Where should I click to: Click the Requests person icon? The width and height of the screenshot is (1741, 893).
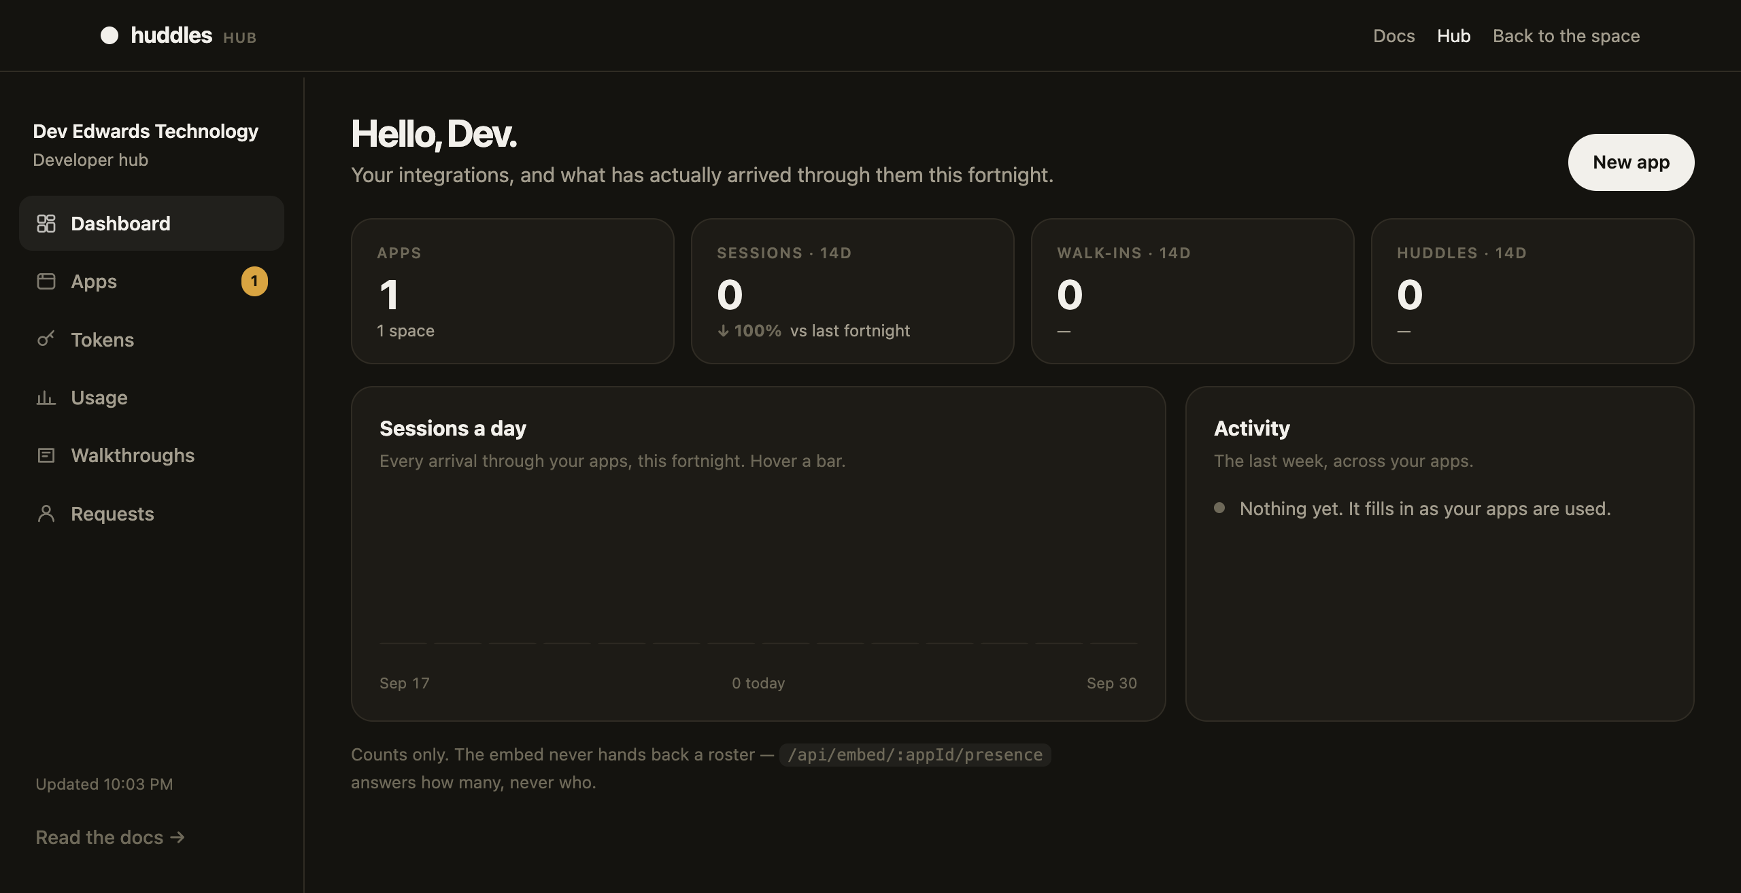click(x=46, y=514)
